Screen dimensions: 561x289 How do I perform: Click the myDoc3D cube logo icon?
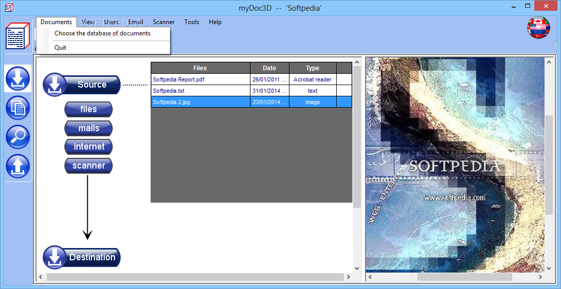click(17, 36)
